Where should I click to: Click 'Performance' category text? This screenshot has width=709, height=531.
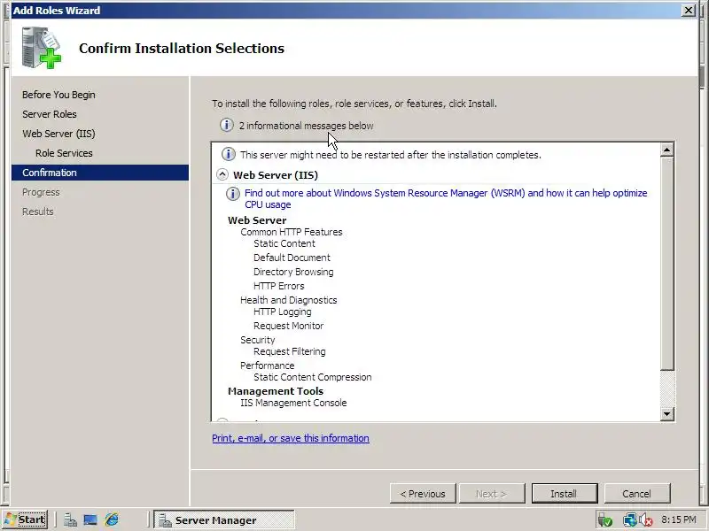coord(268,366)
